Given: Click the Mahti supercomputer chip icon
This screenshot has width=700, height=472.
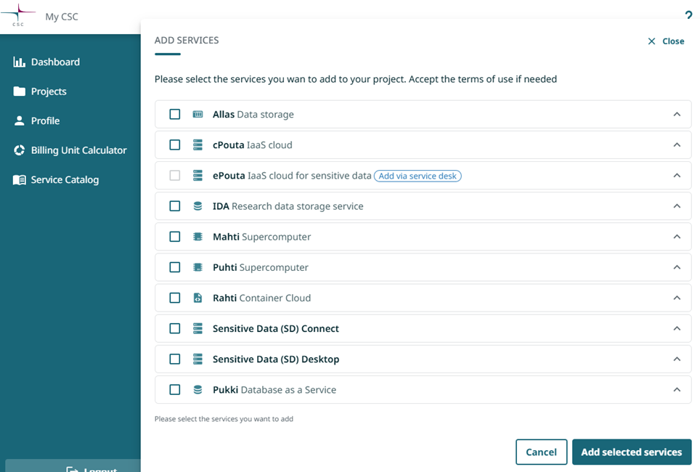Looking at the screenshot, I should tap(198, 237).
